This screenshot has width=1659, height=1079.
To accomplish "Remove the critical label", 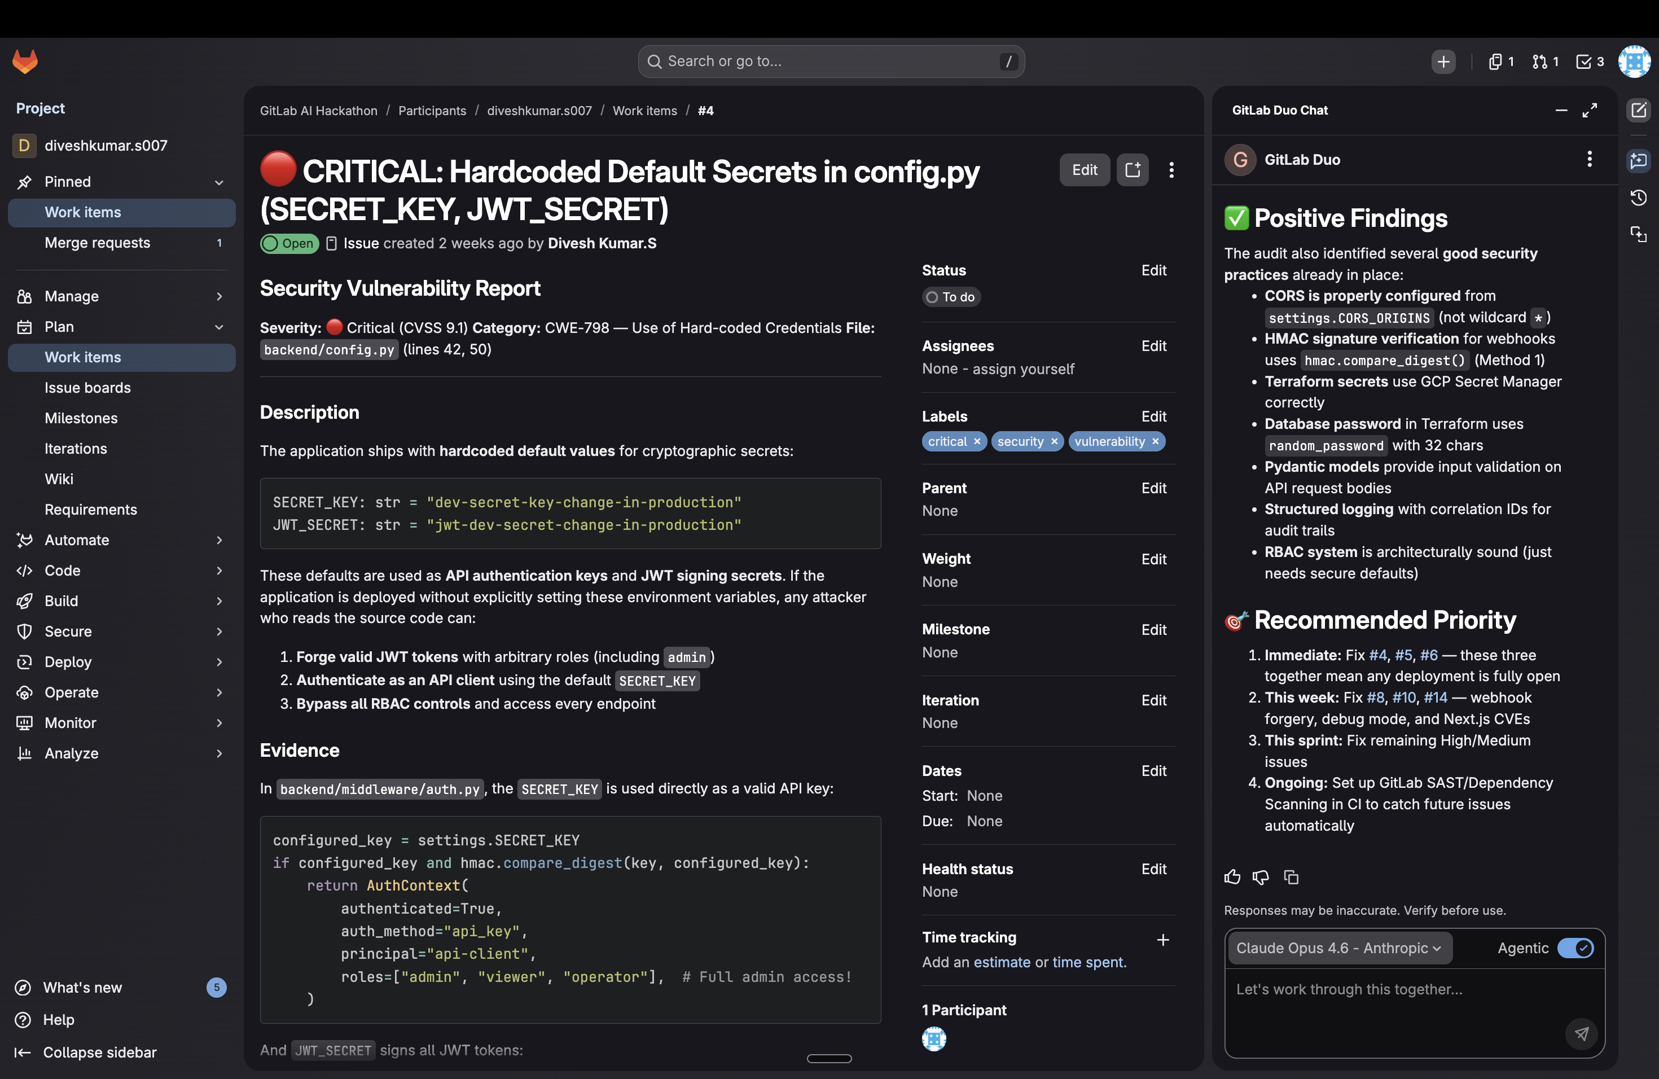I will (977, 441).
